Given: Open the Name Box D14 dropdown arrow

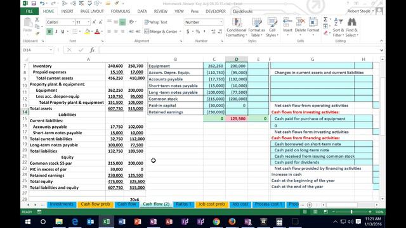Looking at the screenshot, I should (51, 50).
